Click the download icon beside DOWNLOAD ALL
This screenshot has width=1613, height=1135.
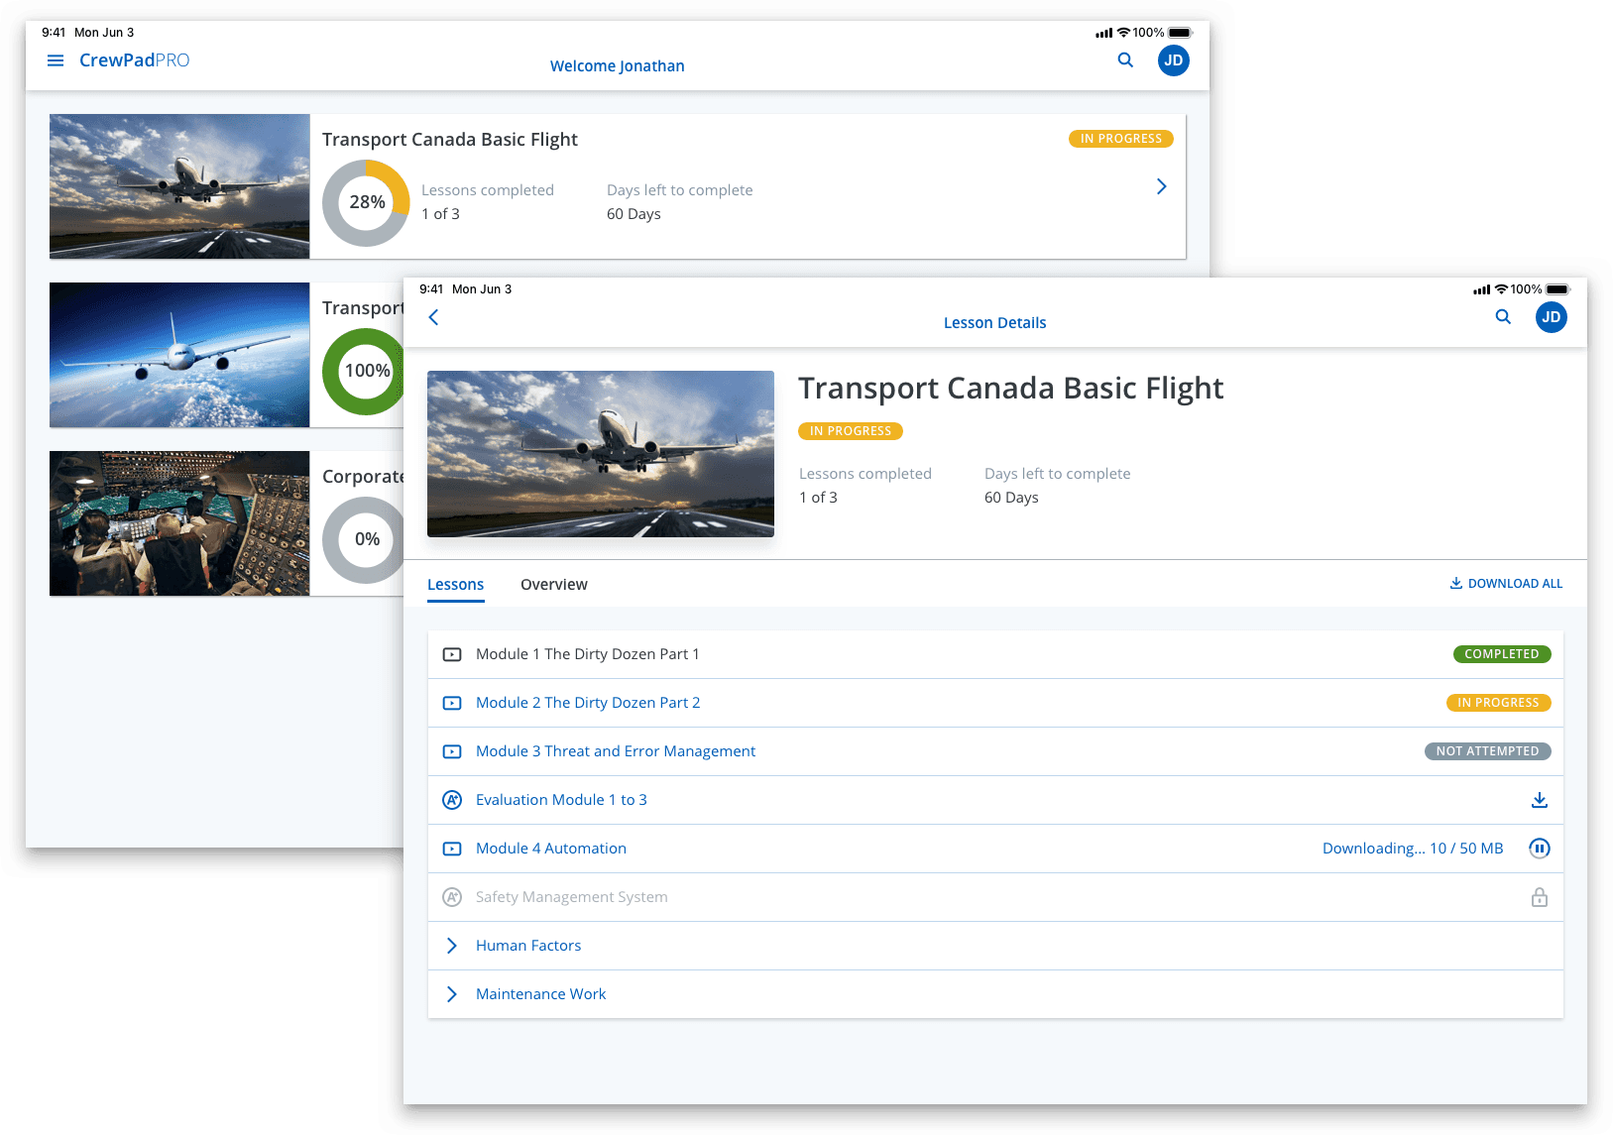[1456, 583]
